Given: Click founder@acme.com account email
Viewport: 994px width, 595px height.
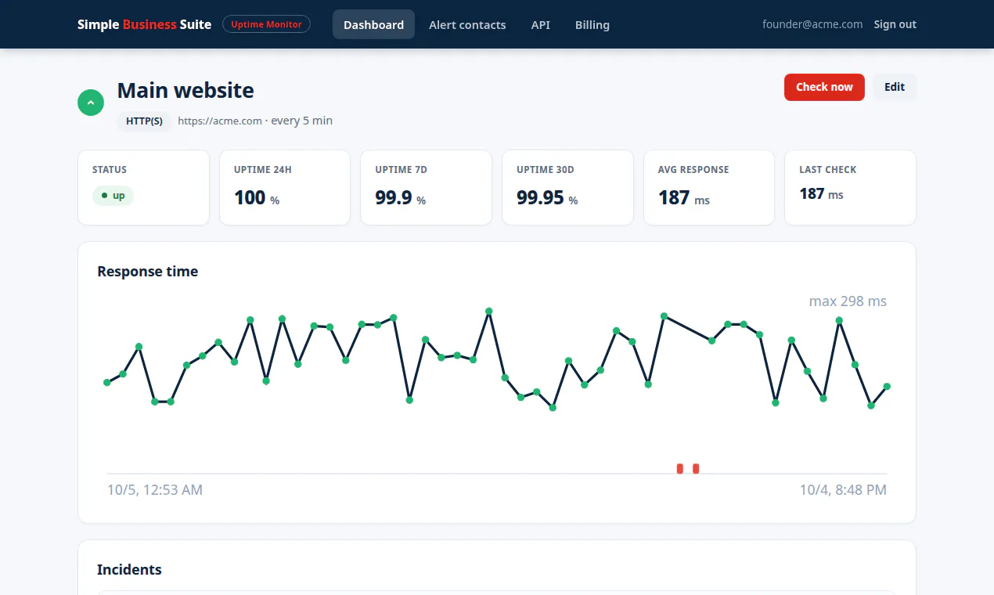Looking at the screenshot, I should (x=812, y=24).
